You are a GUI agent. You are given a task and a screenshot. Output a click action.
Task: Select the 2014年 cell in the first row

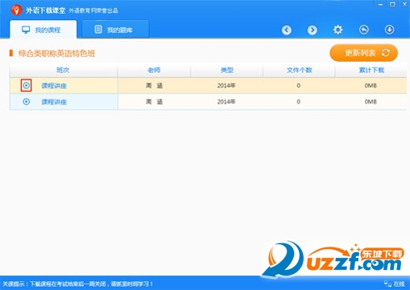coord(226,86)
